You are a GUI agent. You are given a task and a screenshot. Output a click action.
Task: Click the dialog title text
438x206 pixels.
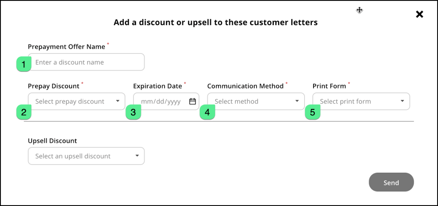(216, 22)
